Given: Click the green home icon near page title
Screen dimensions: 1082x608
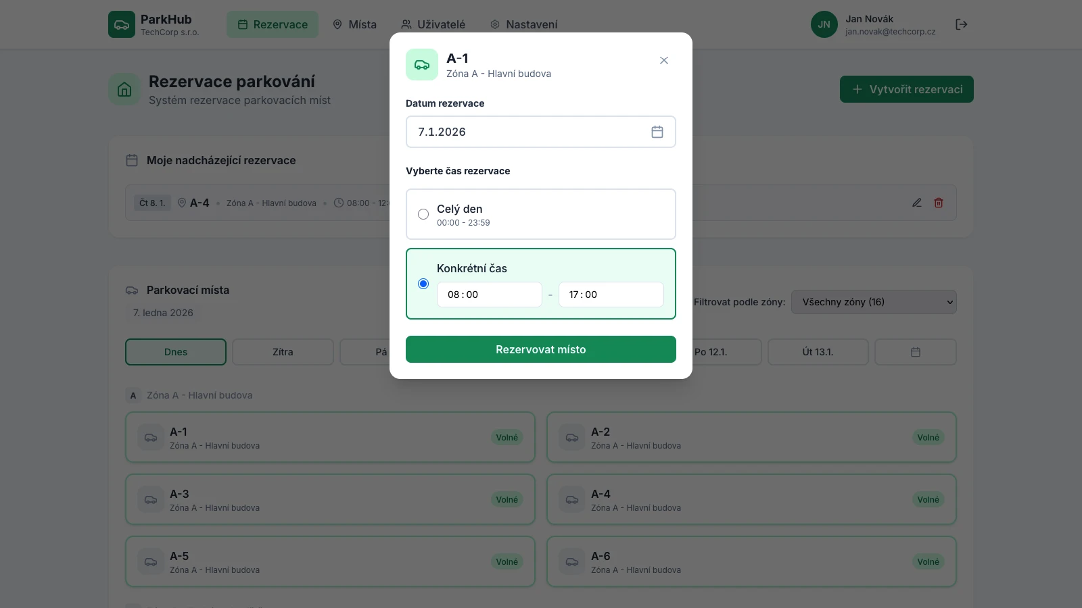Looking at the screenshot, I should [x=124, y=88].
